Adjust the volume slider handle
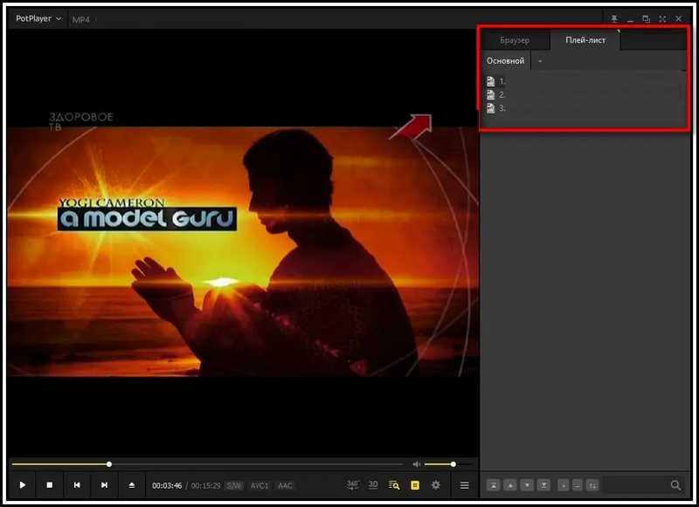The image size is (699, 507). [453, 464]
